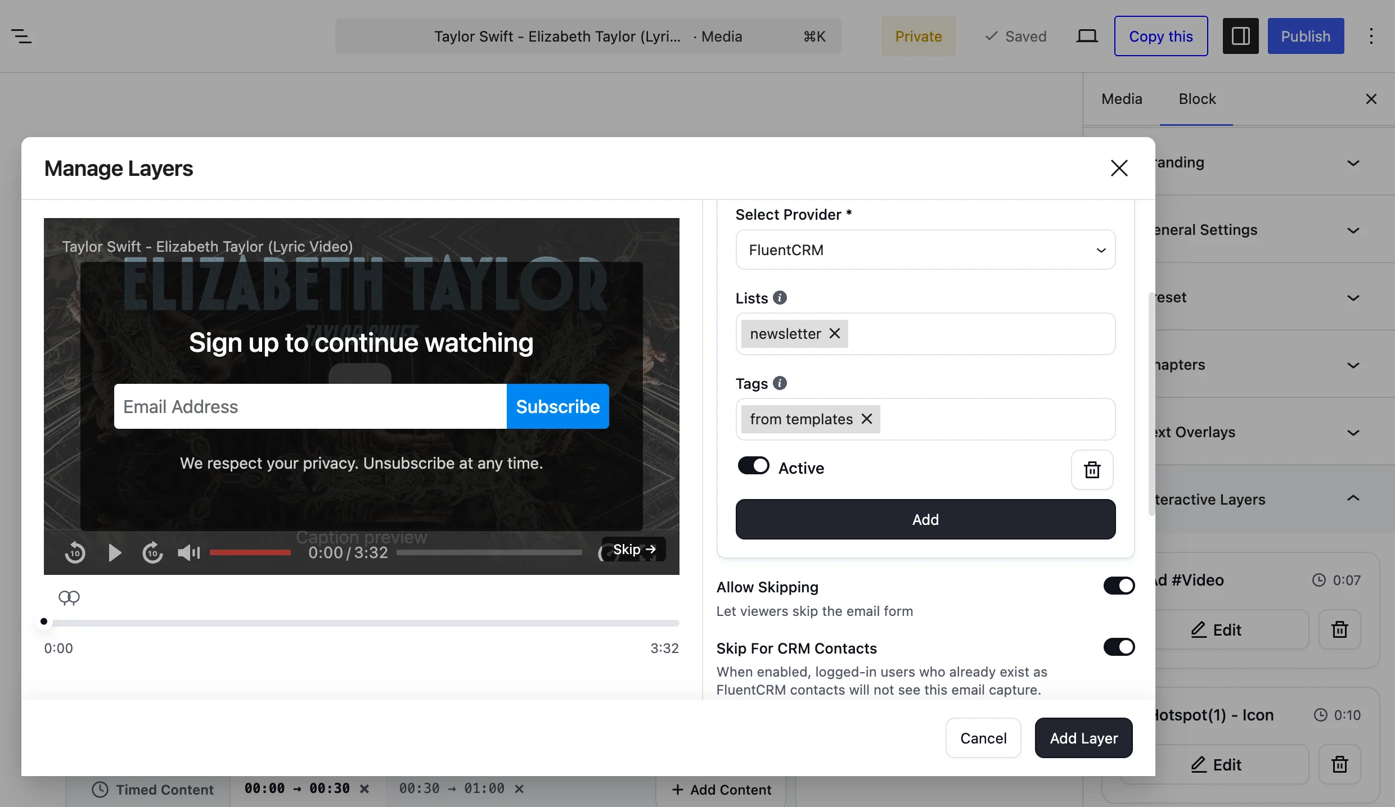
Task: Click the Email Address input field
Action: pos(310,406)
